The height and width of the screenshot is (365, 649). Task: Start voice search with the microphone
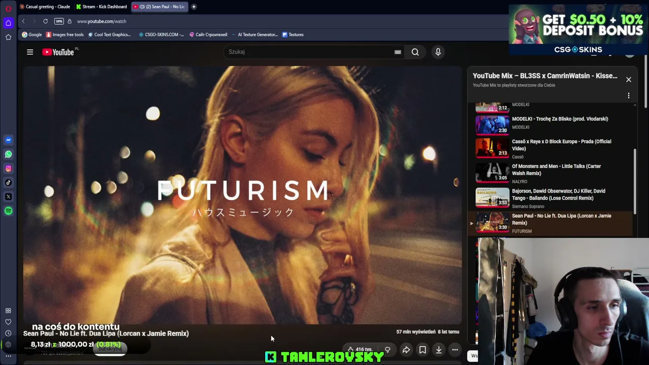[438, 52]
